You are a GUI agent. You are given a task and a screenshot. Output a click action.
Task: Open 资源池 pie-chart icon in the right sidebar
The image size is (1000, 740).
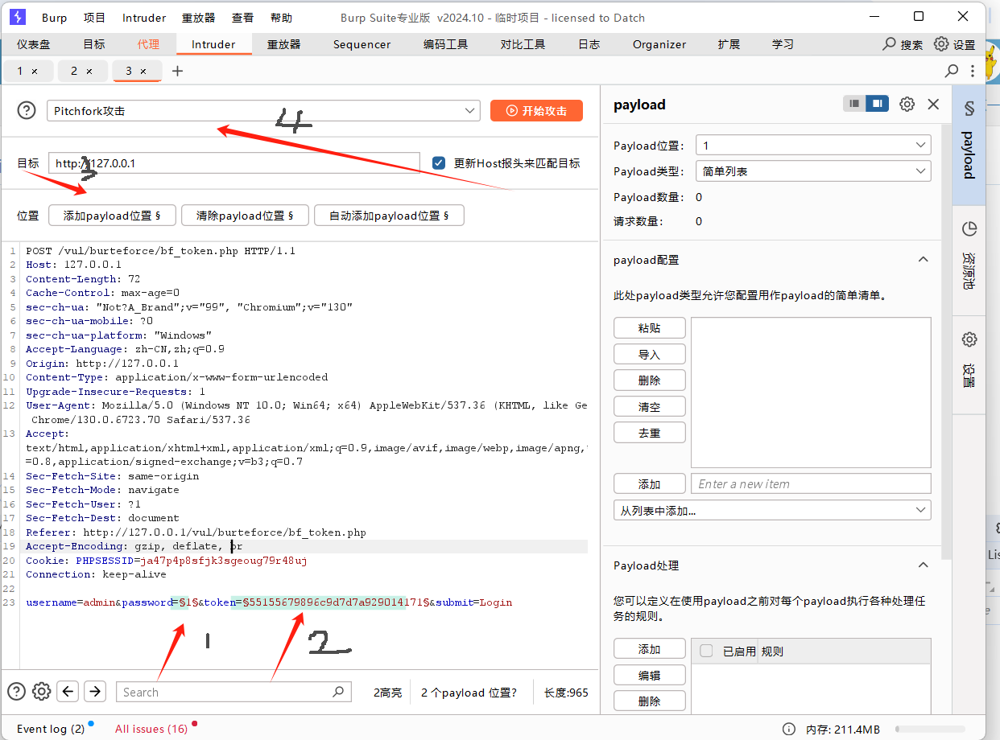(969, 228)
